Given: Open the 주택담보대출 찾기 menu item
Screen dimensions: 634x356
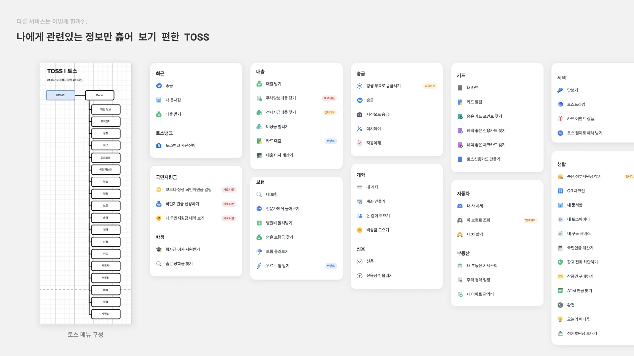Looking at the screenshot, I should 281,98.
